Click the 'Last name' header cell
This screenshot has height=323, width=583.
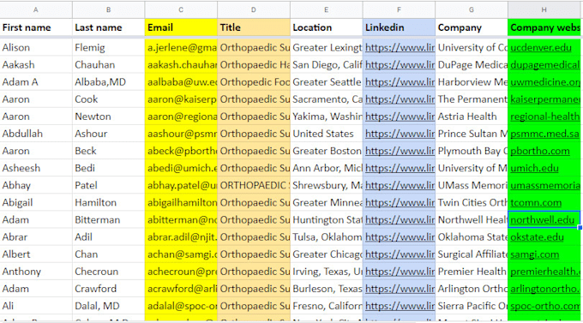pyautogui.click(x=109, y=27)
